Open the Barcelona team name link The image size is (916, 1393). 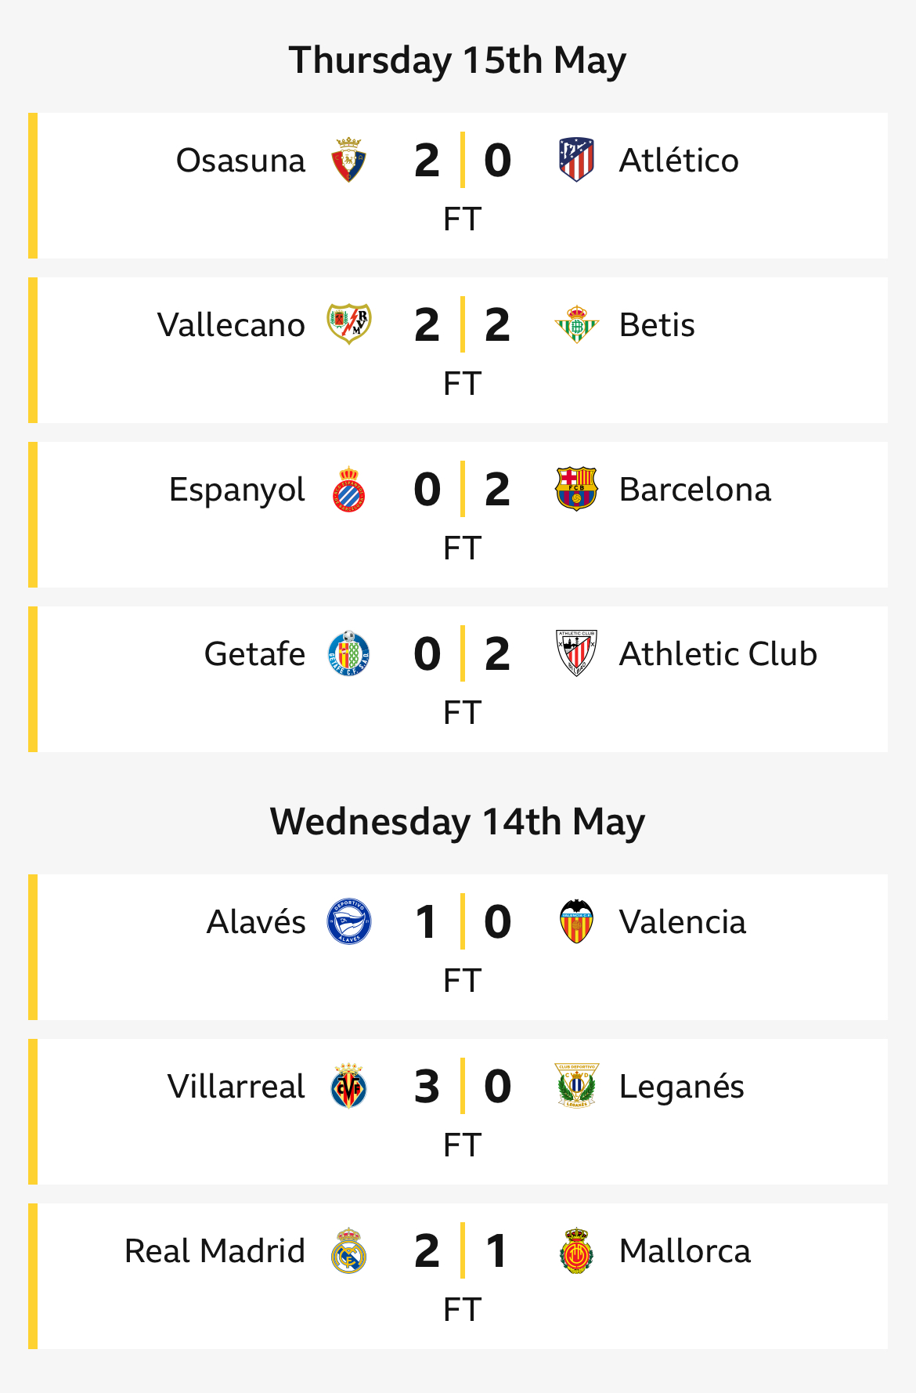point(695,489)
